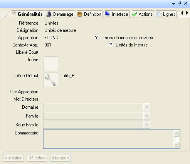
Task: Click the question mark beside Unités de Mesure
Action: (111, 45)
